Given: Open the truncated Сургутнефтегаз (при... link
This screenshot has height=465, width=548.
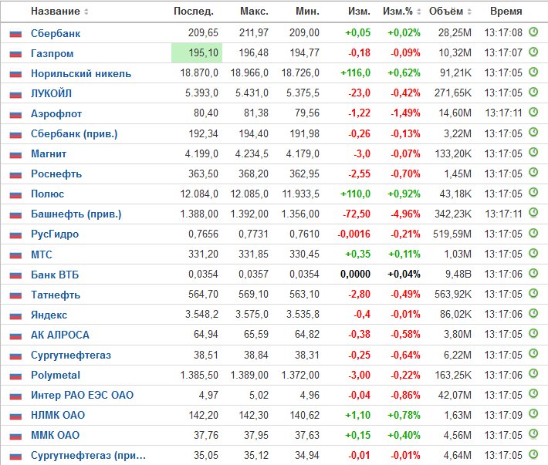Looking at the screenshot, I should [x=88, y=456].
